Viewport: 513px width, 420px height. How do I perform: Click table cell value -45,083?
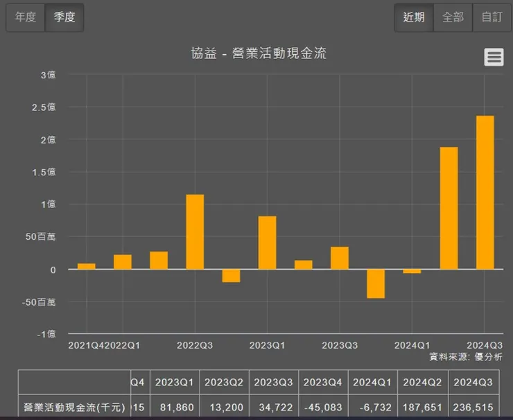[323, 408]
